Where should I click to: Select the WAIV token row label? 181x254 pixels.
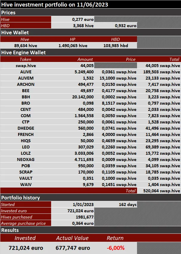click(x=26, y=185)
